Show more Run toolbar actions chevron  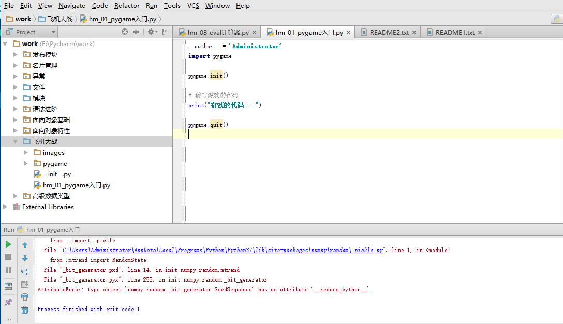point(9,319)
